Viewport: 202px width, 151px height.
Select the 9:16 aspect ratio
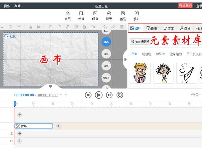coord(106,78)
